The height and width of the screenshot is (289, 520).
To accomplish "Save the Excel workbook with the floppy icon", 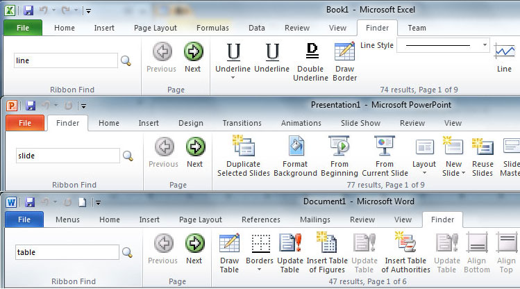I will coord(28,10).
